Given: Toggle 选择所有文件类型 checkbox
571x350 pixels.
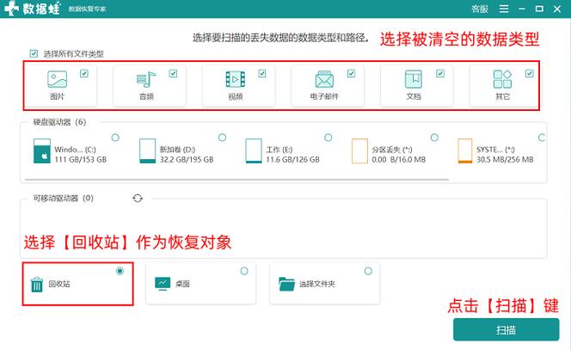Looking at the screenshot, I should (x=34, y=54).
